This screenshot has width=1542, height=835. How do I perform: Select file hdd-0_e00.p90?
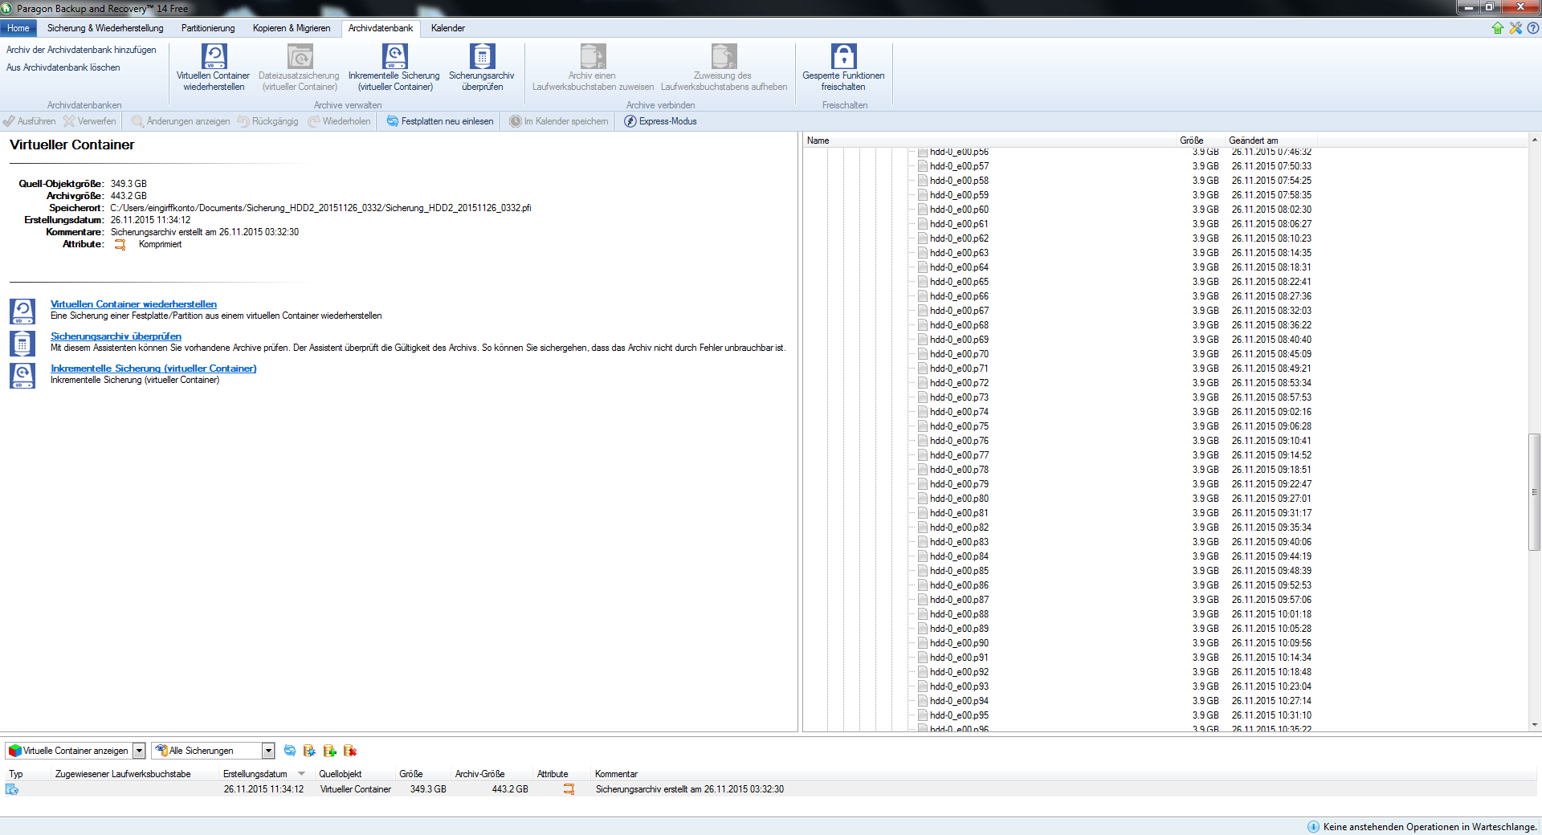[x=959, y=643]
